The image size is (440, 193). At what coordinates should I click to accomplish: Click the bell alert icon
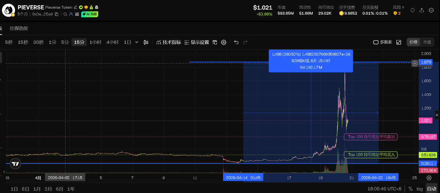coord(412,10)
